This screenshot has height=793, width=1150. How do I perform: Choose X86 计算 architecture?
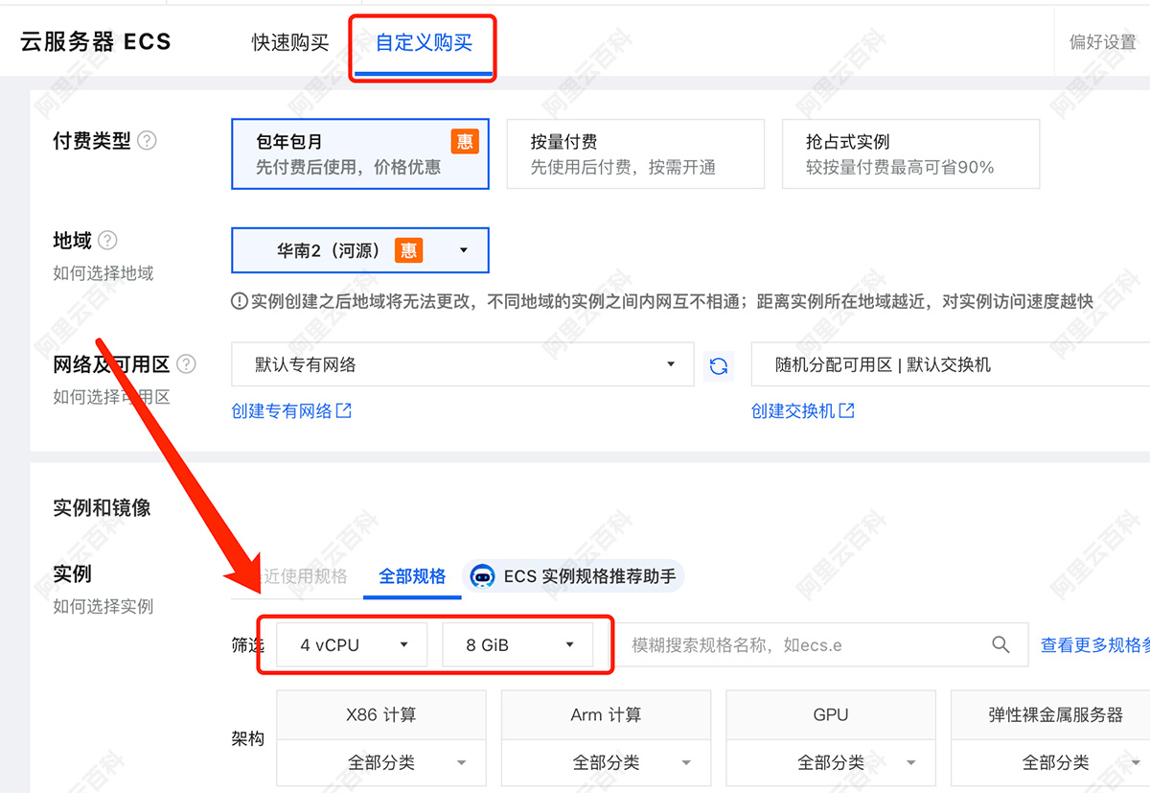pos(381,714)
